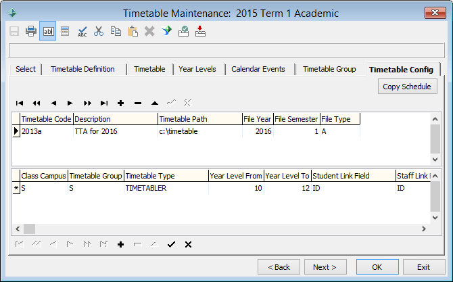
Task: Select the 'TTA for 2016' description cell
Action: (116, 131)
